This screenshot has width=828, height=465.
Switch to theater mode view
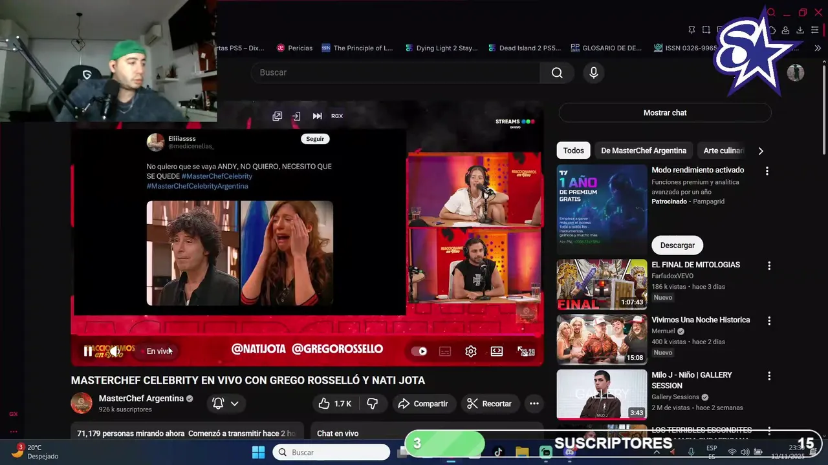coord(497,351)
